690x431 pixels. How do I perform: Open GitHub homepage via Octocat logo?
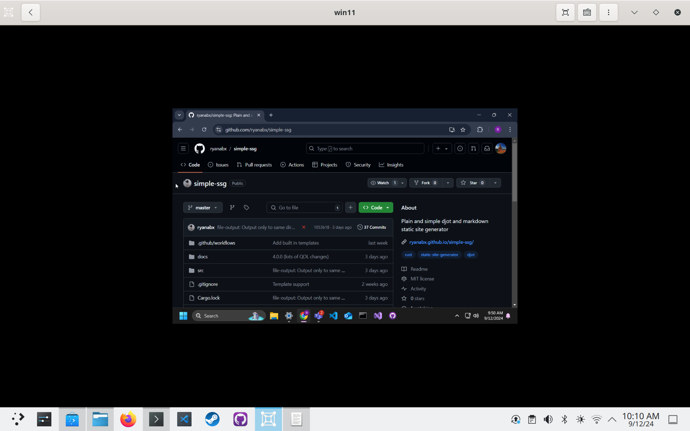coord(199,148)
